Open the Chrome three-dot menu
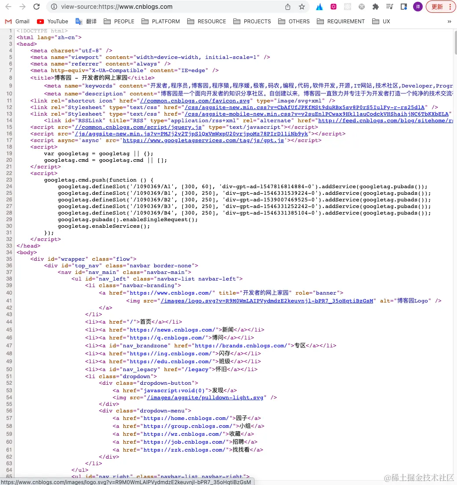Viewport: 457px width, 485px height. [x=450, y=7]
